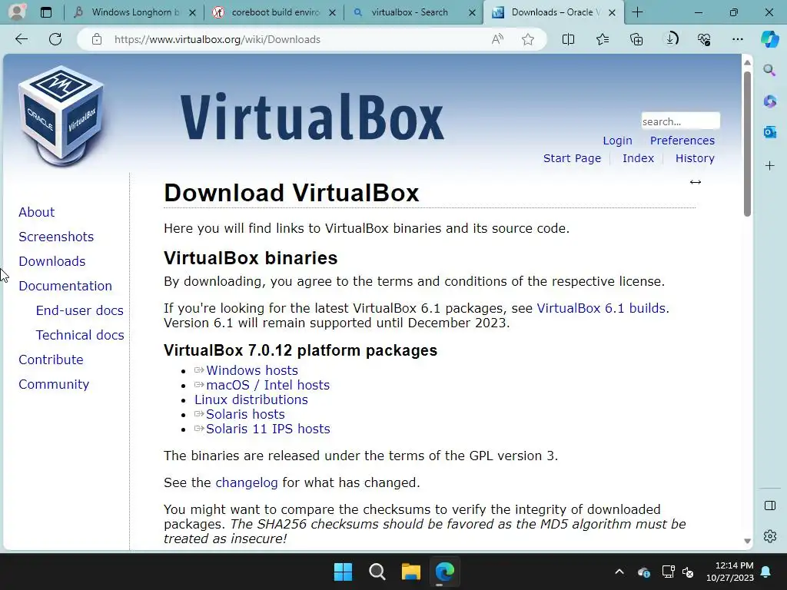Open the Microsoft 365 sidebar icon
This screenshot has height=590, width=787.
pyautogui.click(x=770, y=101)
